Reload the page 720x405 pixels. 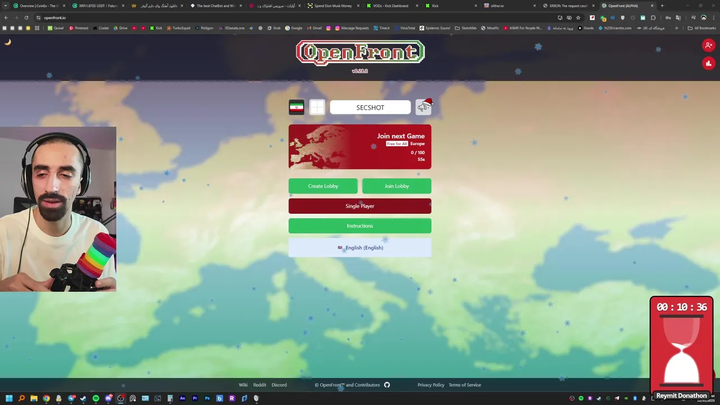26,17
